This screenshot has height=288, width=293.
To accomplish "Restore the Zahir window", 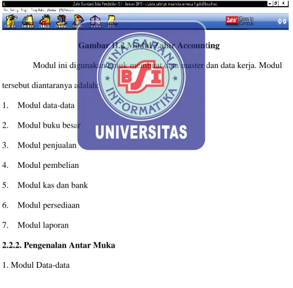I will pyautogui.click(x=276, y=3).
